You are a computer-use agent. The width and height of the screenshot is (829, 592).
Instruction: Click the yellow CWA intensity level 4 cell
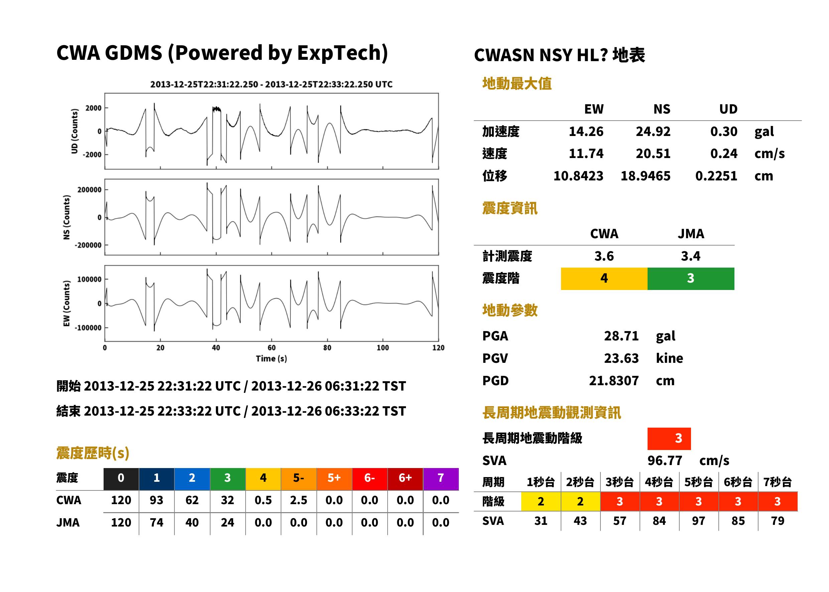pos(604,279)
